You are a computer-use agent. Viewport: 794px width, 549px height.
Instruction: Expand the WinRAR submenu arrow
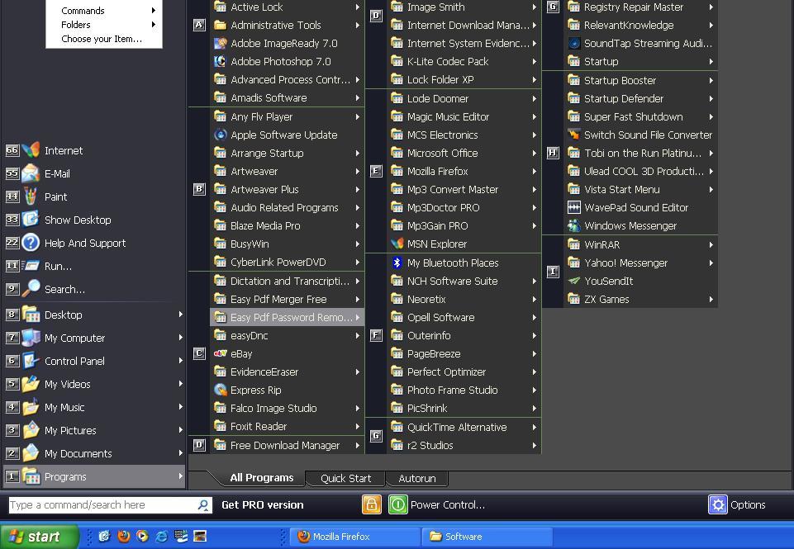click(711, 244)
